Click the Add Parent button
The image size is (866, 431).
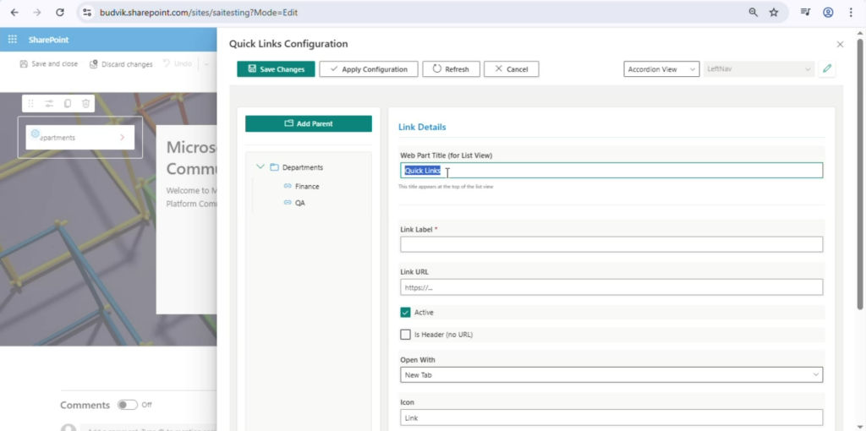(x=309, y=123)
